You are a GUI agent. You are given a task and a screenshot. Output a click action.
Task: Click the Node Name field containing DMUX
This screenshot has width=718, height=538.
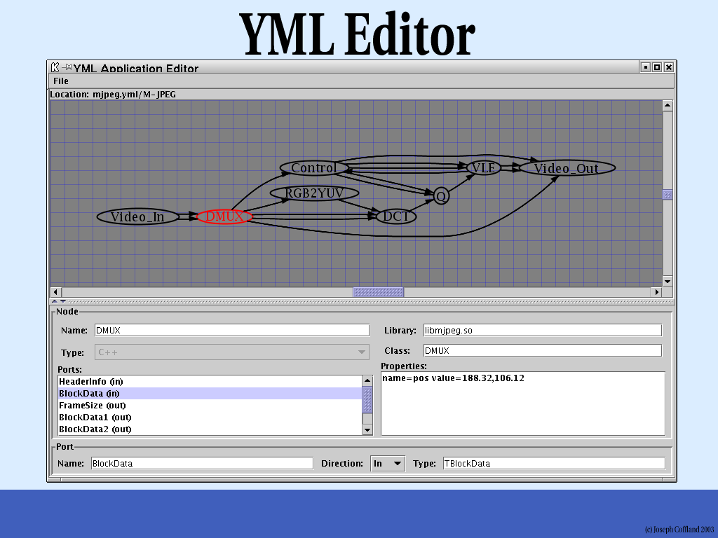pyautogui.click(x=232, y=331)
